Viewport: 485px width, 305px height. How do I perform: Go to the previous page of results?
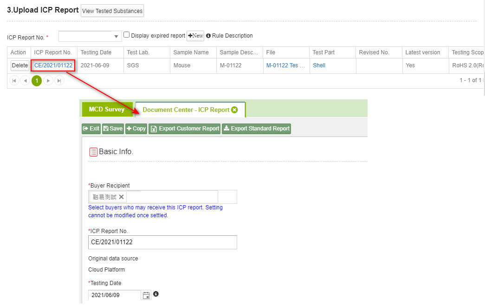(x=25, y=81)
